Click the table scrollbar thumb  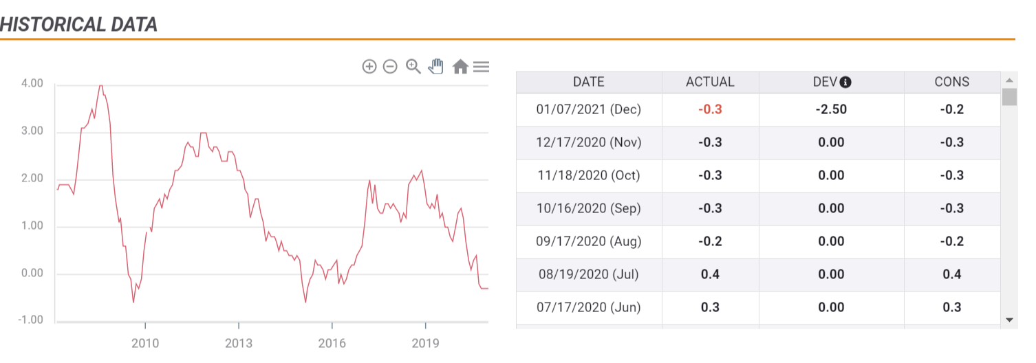click(1009, 96)
